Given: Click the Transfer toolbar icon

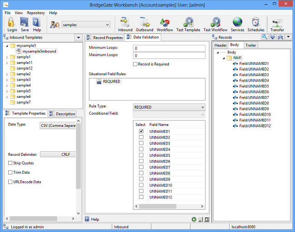Looking at the screenshot, I should click(277, 23).
